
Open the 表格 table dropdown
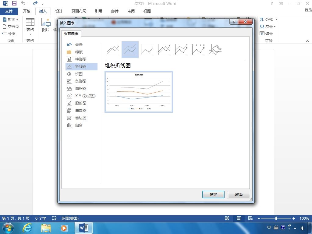(30, 27)
